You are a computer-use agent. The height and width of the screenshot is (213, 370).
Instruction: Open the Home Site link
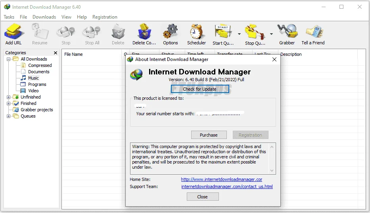(222, 179)
